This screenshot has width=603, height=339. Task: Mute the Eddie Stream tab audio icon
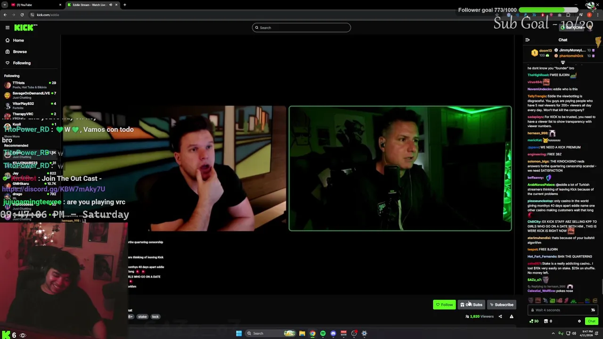110,5
